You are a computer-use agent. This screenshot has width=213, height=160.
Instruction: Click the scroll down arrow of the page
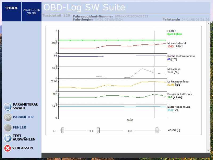click(x=208, y=150)
